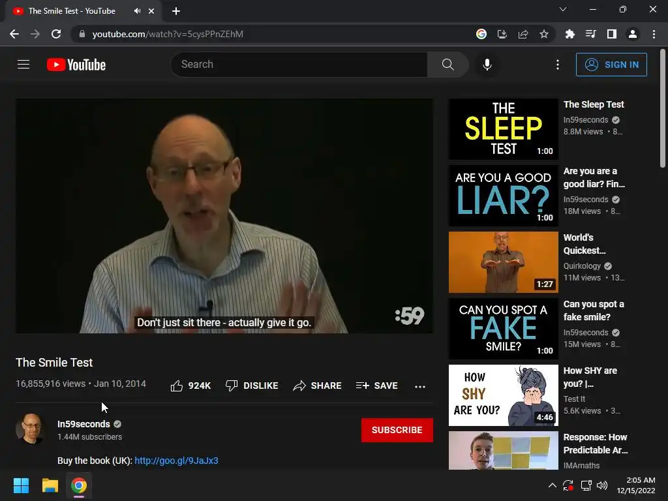This screenshot has width=668, height=501.
Task: Click Quirkology channel name
Action: point(582,266)
